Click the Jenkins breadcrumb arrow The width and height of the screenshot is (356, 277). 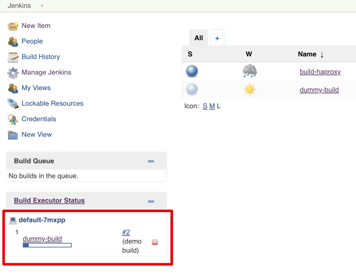pyautogui.click(x=42, y=6)
